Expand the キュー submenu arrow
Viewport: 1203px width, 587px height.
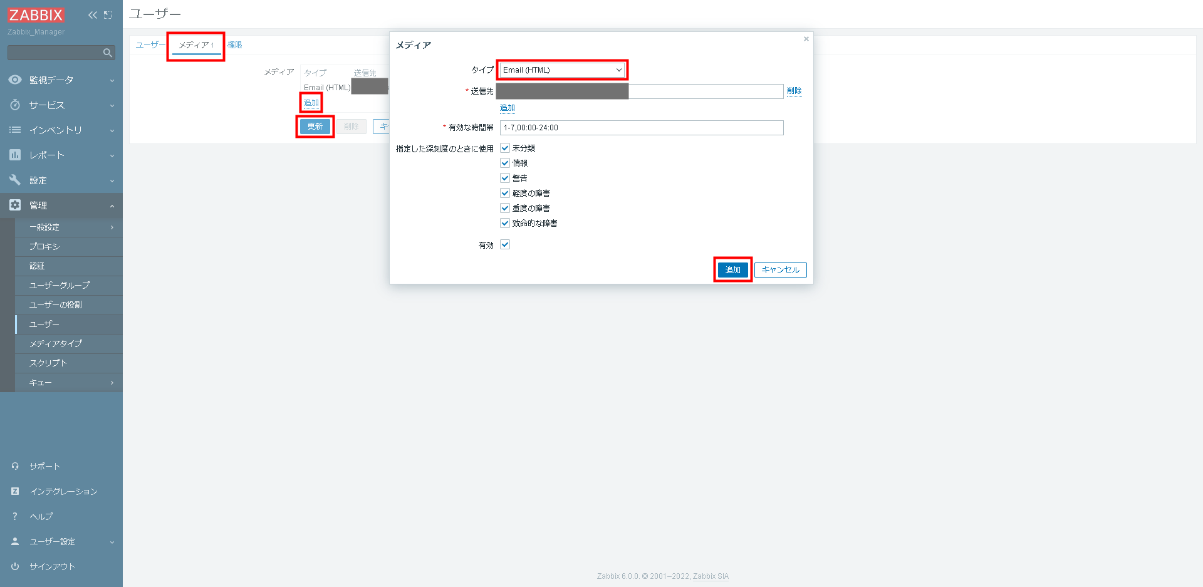(x=112, y=383)
